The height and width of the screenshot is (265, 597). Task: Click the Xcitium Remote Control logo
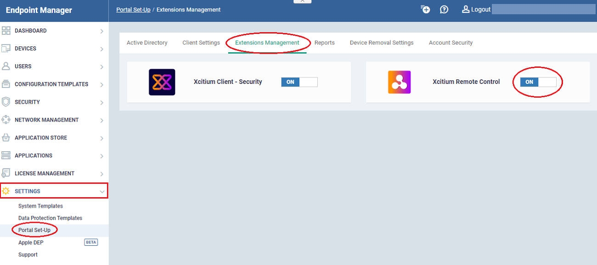click(x=400, y=82)
